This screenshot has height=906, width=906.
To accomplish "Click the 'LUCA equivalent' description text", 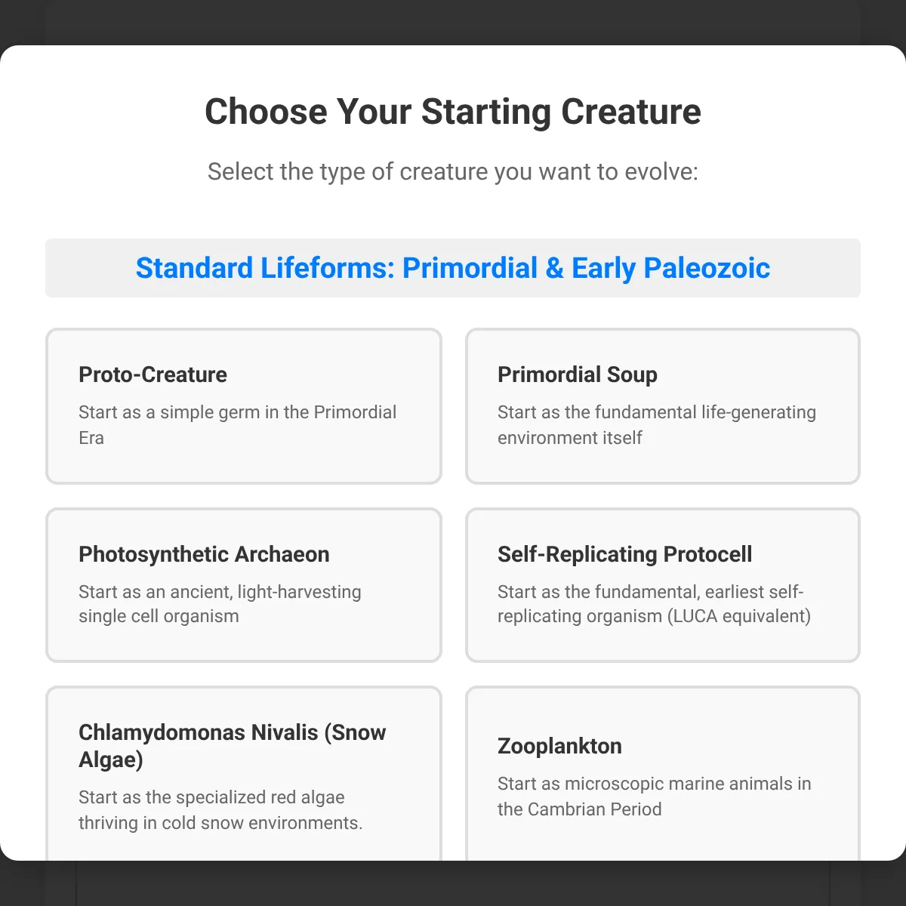I will 654,604.
